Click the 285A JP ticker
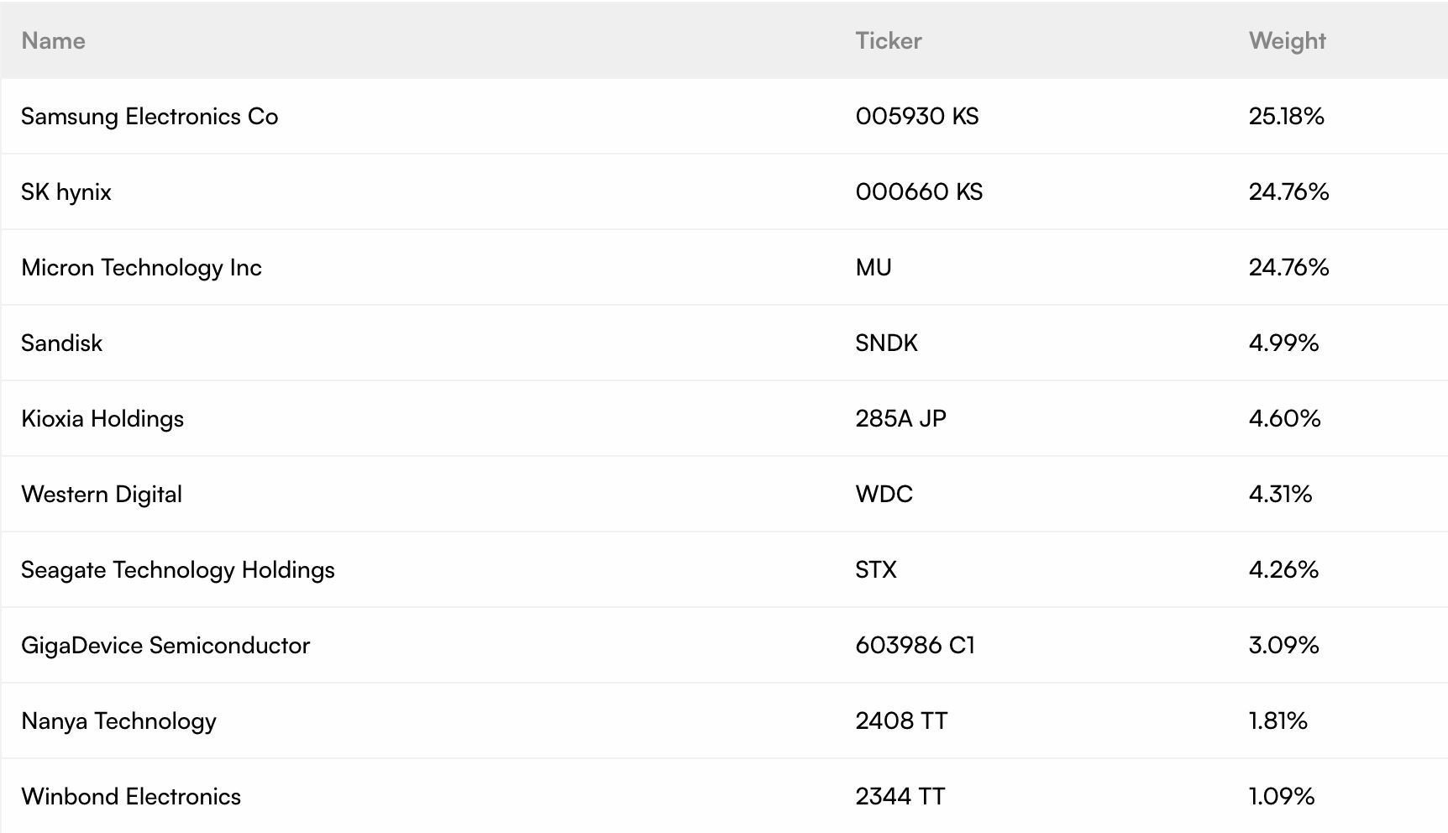This screenshot has height=833, width=1448. click(x=900, y=418)
